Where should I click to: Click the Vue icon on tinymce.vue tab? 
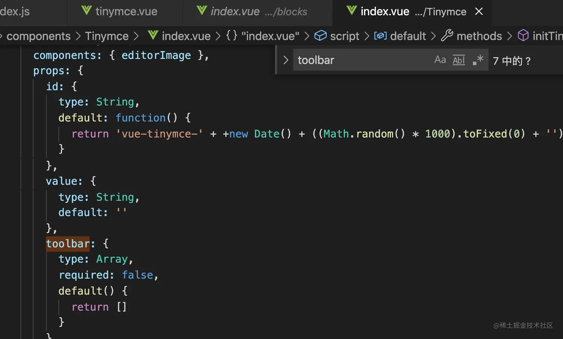coord(86,11)
